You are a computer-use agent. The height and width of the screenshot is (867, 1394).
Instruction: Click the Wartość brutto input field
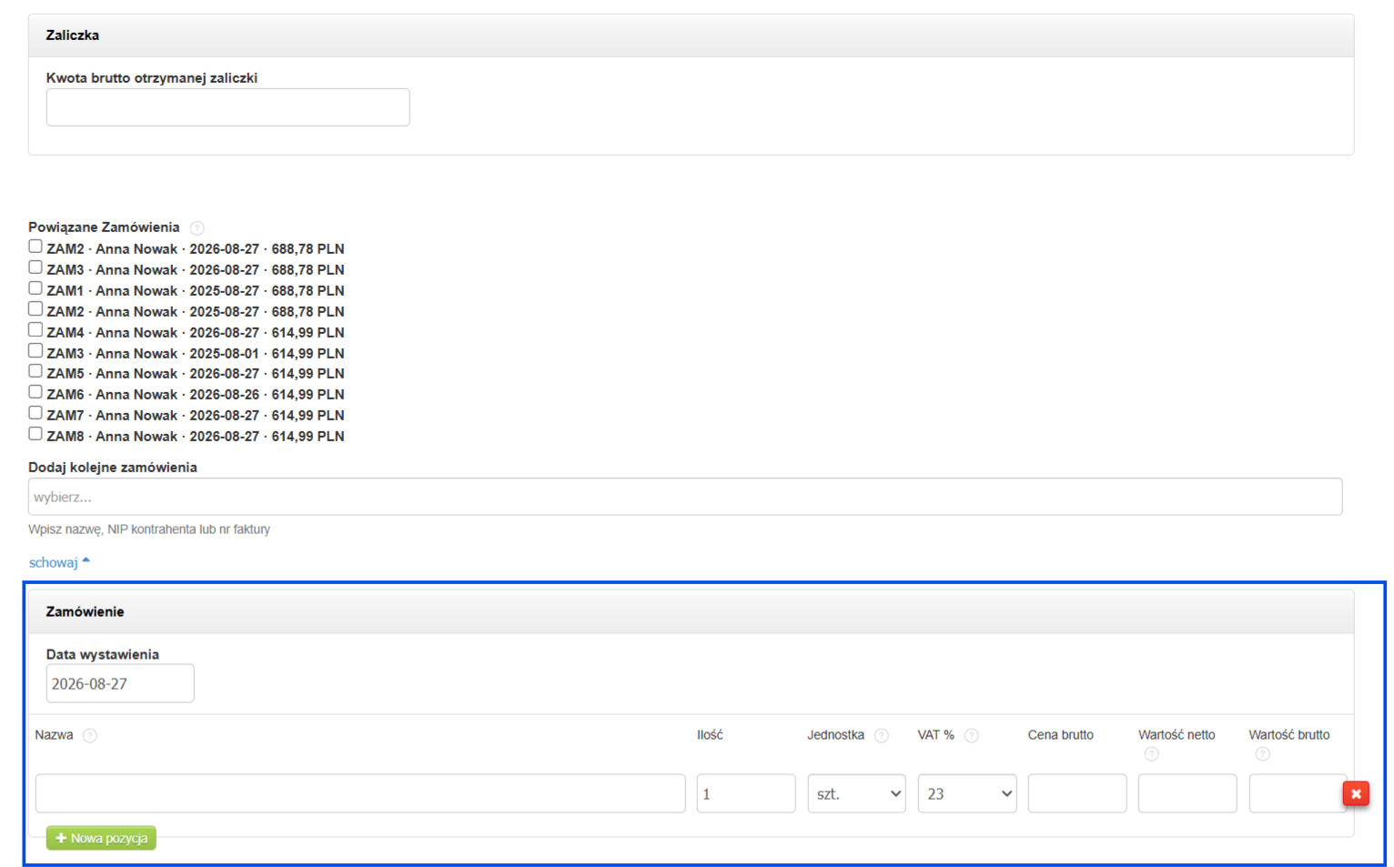(x=1296, y=793)
